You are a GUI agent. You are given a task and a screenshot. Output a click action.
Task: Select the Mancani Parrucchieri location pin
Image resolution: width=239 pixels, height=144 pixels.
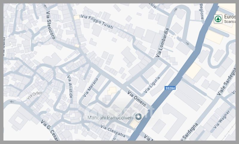click(138, 117)
